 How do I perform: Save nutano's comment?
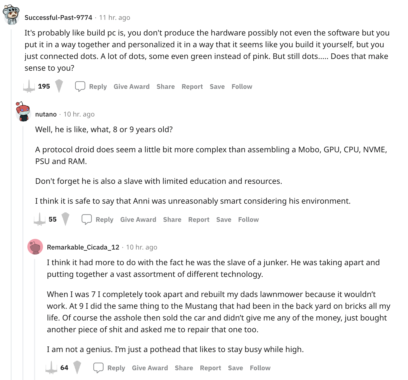pyautogui.click(x=224, y=220)
